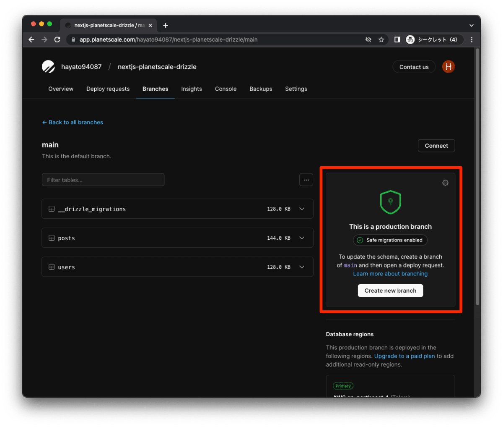
Task: Click the tracking-blocked eye icon
Action: (x=368, y=39)
